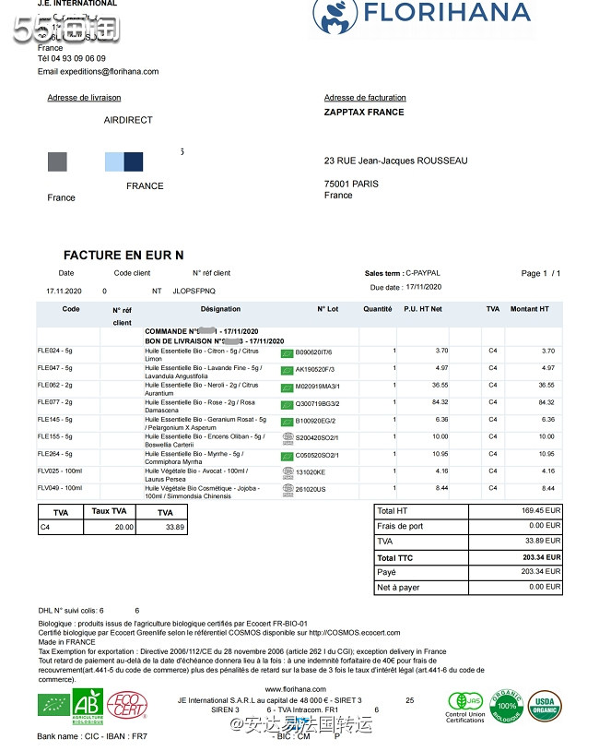
Task: Click the Florihana logo emblem
Action: pos(337,17)
